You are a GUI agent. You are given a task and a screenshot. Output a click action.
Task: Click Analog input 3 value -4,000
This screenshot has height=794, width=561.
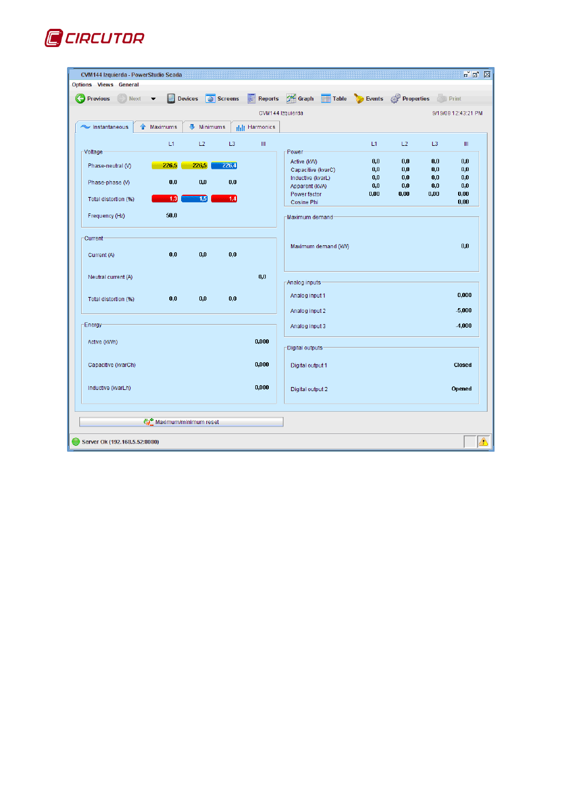tap(464, 326)
